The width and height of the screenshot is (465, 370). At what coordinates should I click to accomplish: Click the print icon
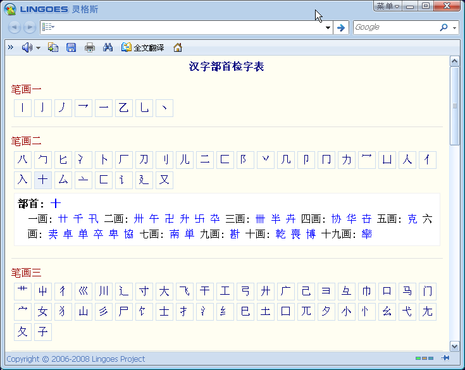(x=90, y=47)
